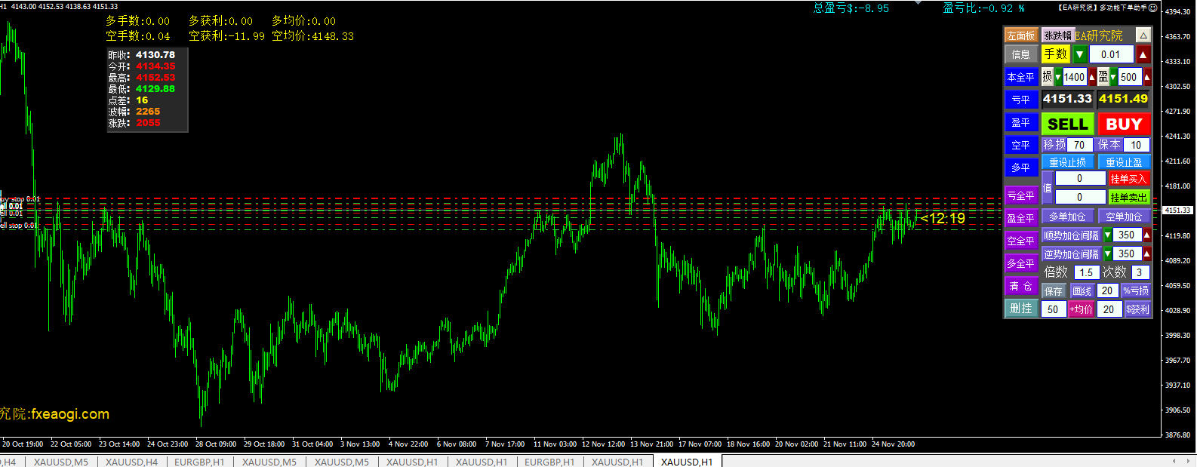Toggle the 左面板 left panel button
Viewport: 1197px width, 467px height.
[x=1020, y=35]
